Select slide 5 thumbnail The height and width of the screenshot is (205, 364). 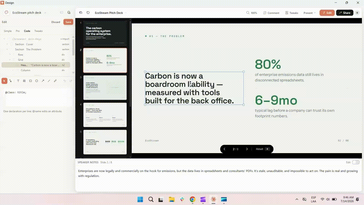(x=105, y=142)
